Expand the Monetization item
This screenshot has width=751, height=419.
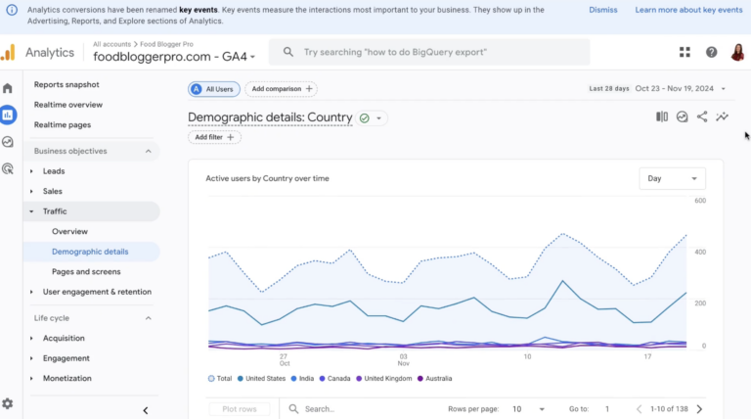pos(31,378)
